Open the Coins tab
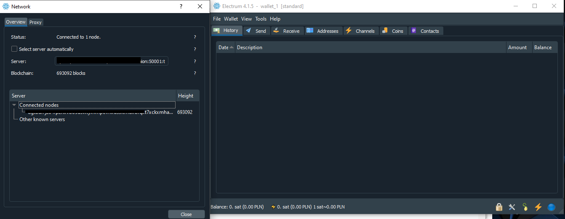565x219 pixels. click(x=393, y=31)
